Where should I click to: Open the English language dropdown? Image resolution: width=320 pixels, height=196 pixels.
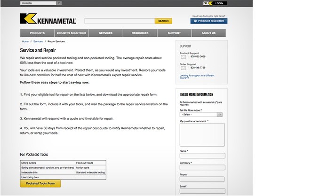coord(40,3)
